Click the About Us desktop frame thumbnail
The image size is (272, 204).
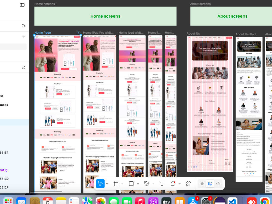210,104
